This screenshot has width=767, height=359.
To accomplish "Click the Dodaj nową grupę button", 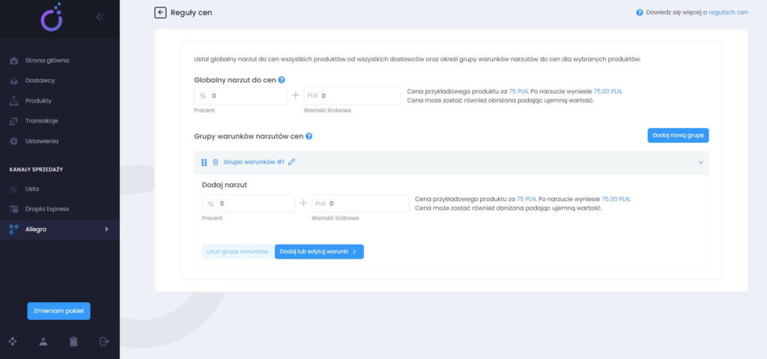I will pos(677,135).
